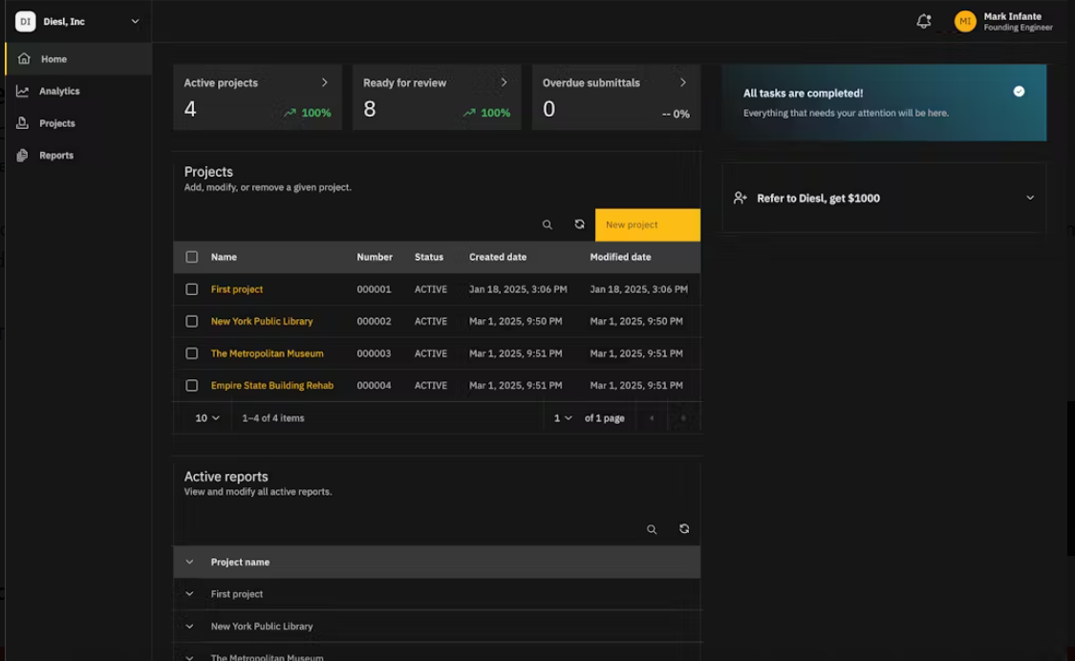This screenshot has width=1075, height=661.
Task: Click the completed tasks checkmark icon
Action: pyautogui.click(x=1019, y=91)
